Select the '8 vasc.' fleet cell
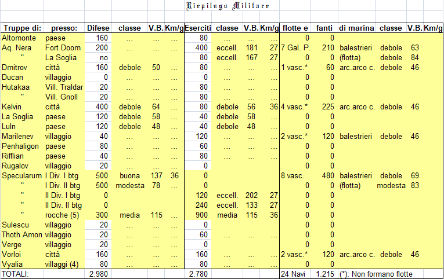Viewport: 444px width, 279px height. (293, 175)
